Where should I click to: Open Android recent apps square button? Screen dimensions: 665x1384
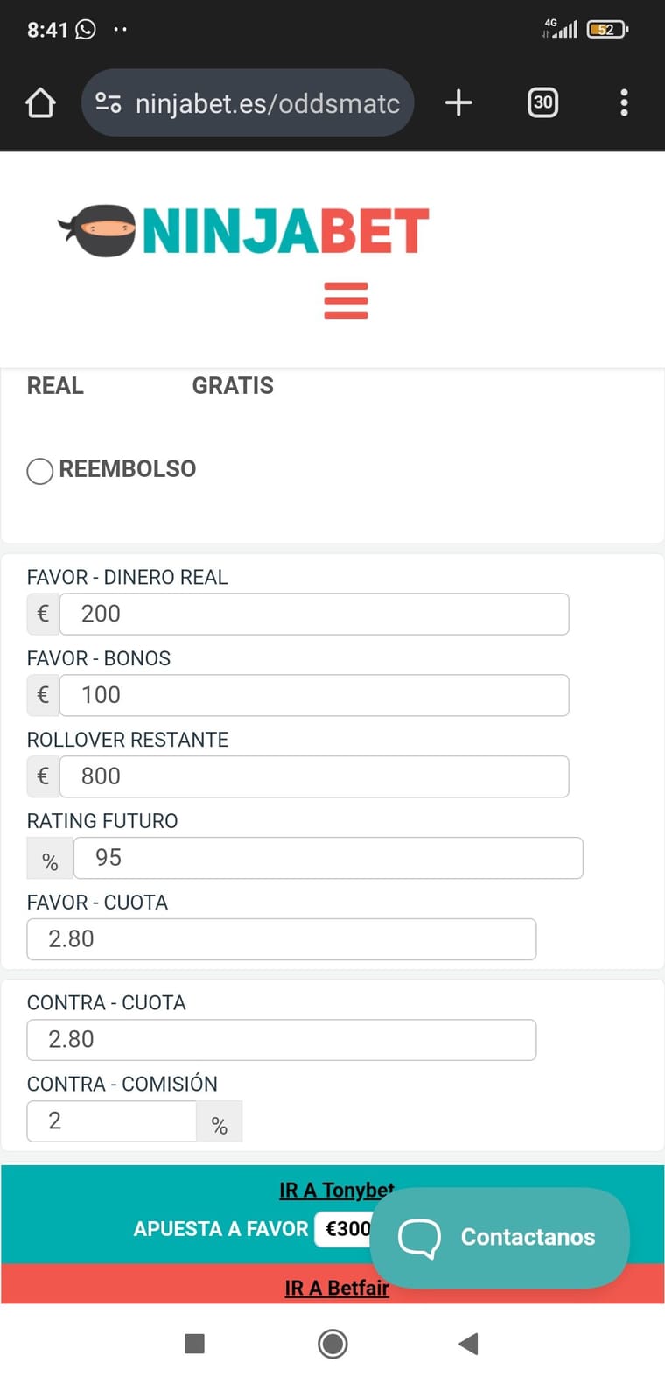195,1343
